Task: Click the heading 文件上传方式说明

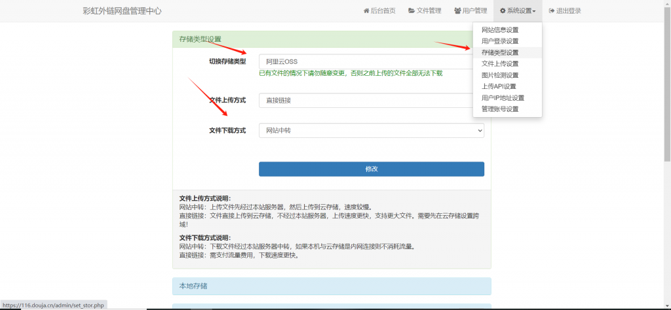Action: click(205, 199)
